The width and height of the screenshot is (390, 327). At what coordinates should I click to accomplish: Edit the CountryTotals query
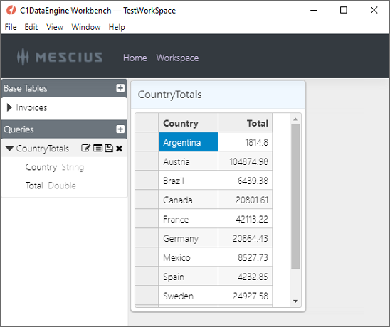click(86, 149)
